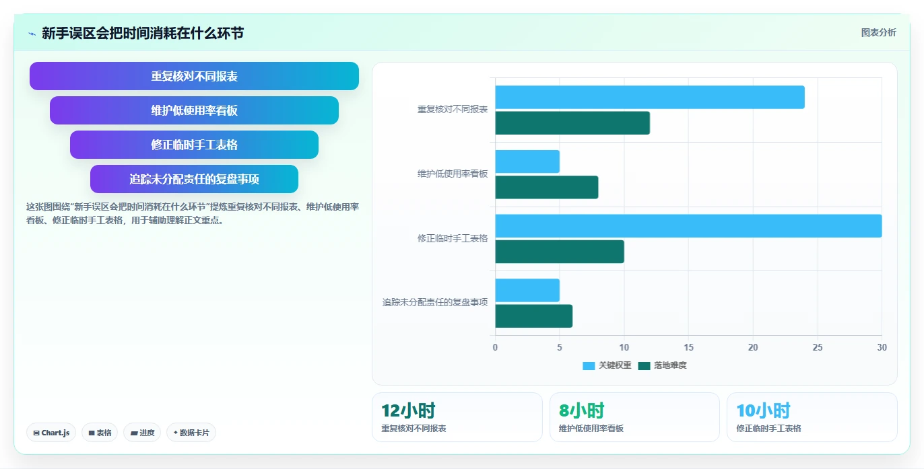Click the x-axis tick label 25

[x=818, y=347]
